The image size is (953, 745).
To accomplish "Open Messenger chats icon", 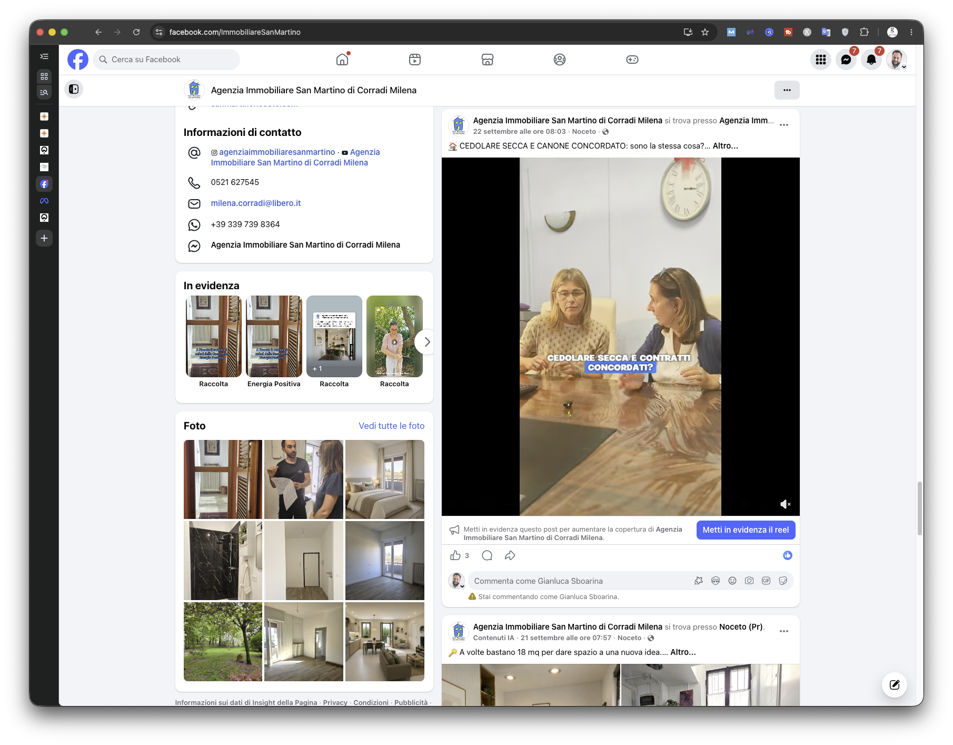I will click(846, 60).
